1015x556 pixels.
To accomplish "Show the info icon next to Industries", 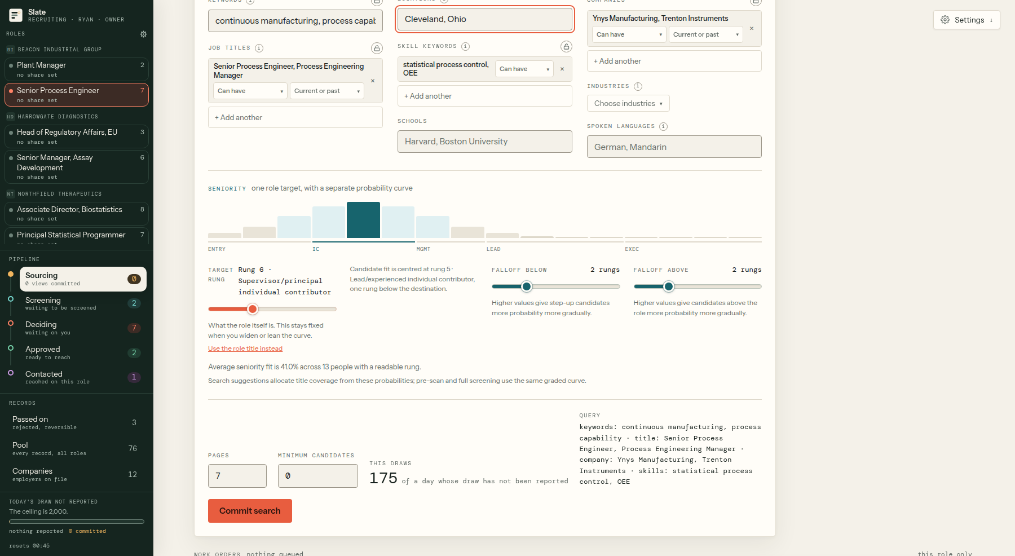I will [638, 87].
